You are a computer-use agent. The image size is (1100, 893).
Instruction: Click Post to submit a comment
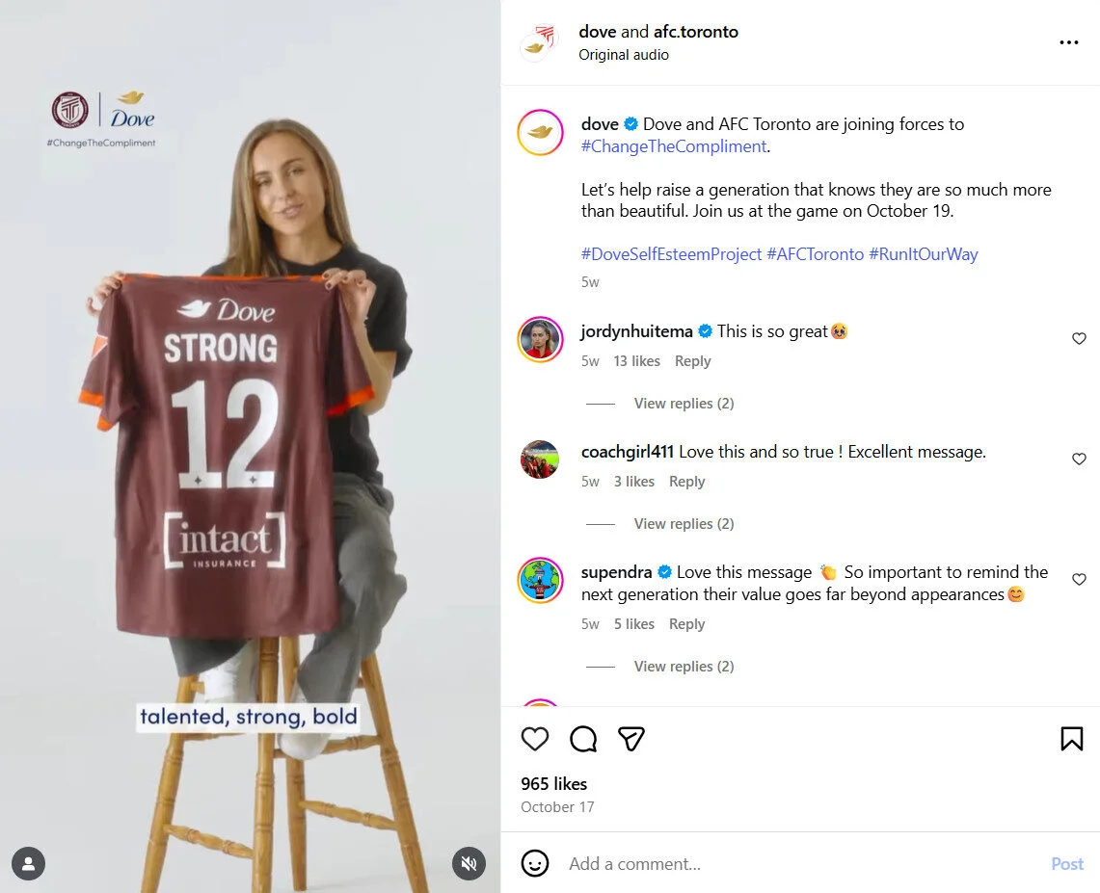1067,863
